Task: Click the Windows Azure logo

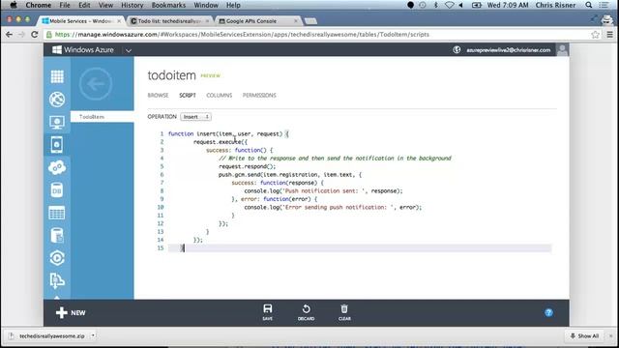Action: coord(83,50)
